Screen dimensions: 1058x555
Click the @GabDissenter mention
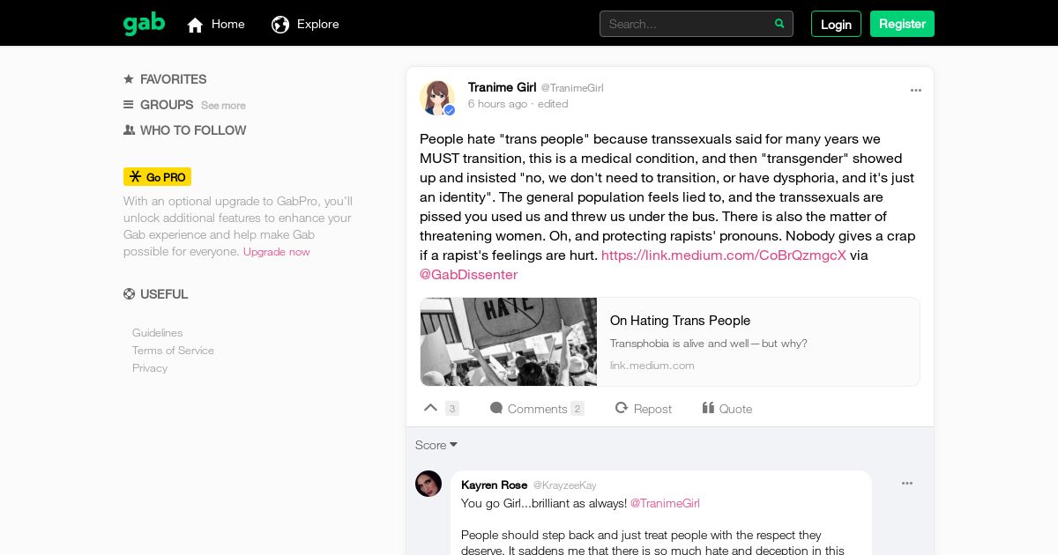pos(468,274)
